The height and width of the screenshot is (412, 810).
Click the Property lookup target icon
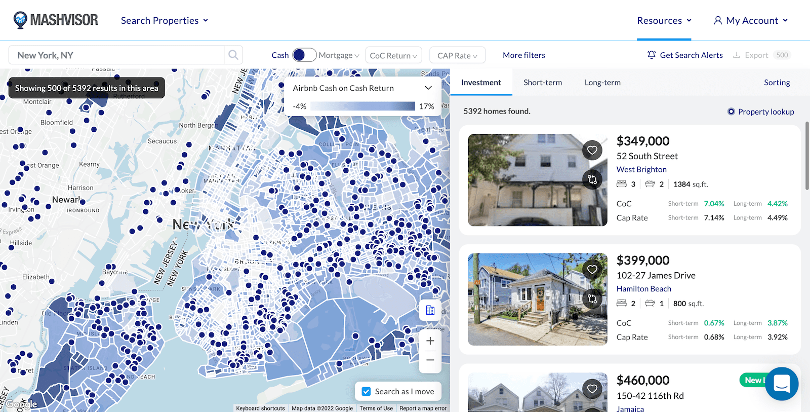[731, 111]
